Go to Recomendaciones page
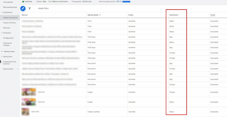Screen dimensions: 227x117 tap(10, 7)
